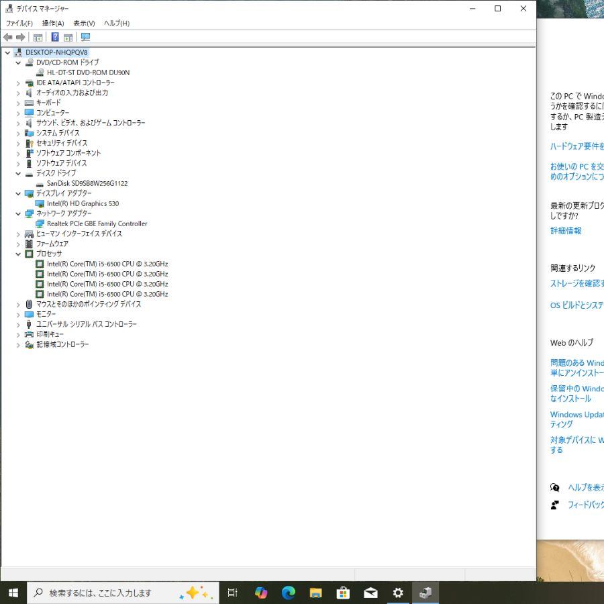Screen dimensions: 604x604
Task: Expand the ファームウェア category
Action: point(18,244)
